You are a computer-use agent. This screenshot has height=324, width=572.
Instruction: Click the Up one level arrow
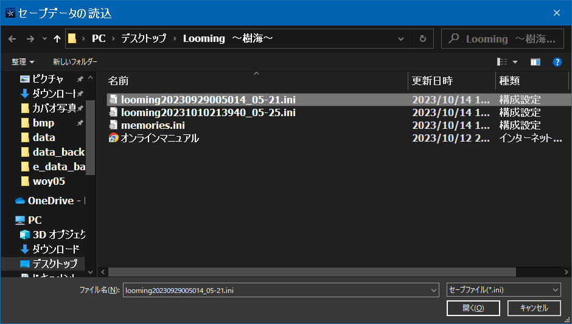pyautogui.click(x=57, y=38)
